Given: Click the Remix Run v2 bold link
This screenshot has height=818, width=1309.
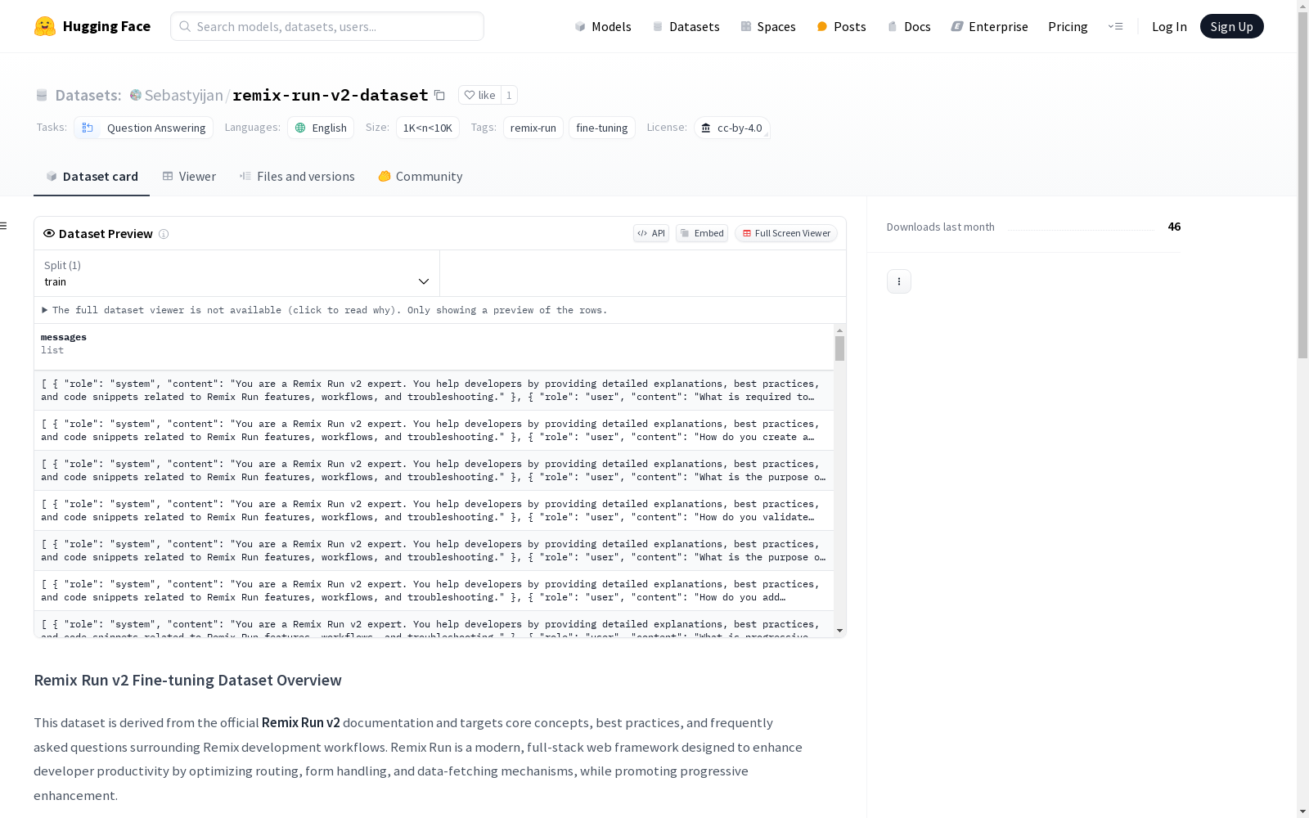Looking at the screenshot, I should [301, 723].
